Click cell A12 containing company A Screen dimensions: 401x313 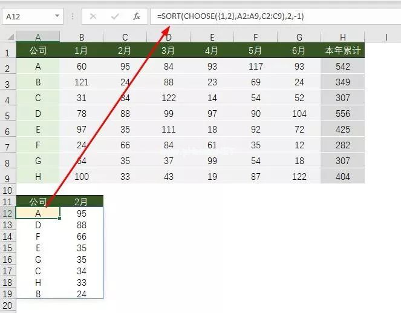pos(38,213)
